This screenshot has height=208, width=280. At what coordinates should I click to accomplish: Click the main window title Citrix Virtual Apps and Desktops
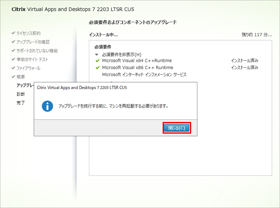tap(73, 9)
